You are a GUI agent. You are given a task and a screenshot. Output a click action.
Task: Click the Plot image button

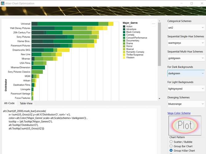click(187, 125)
